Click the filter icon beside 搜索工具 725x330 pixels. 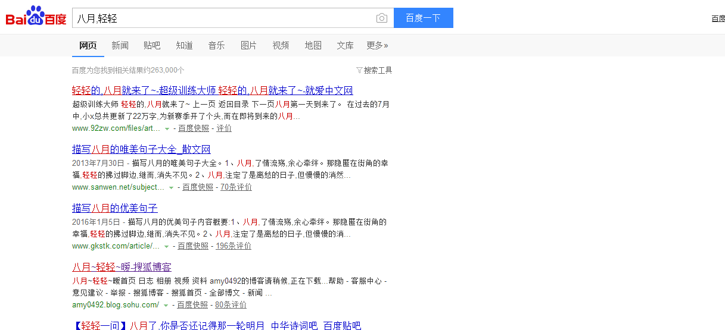click(359, 70)
